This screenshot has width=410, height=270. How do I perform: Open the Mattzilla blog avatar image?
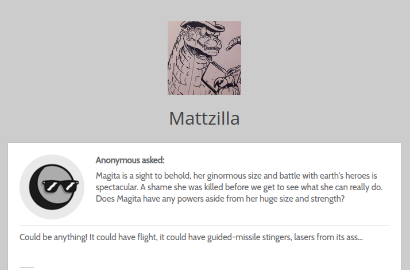point(204,58)
